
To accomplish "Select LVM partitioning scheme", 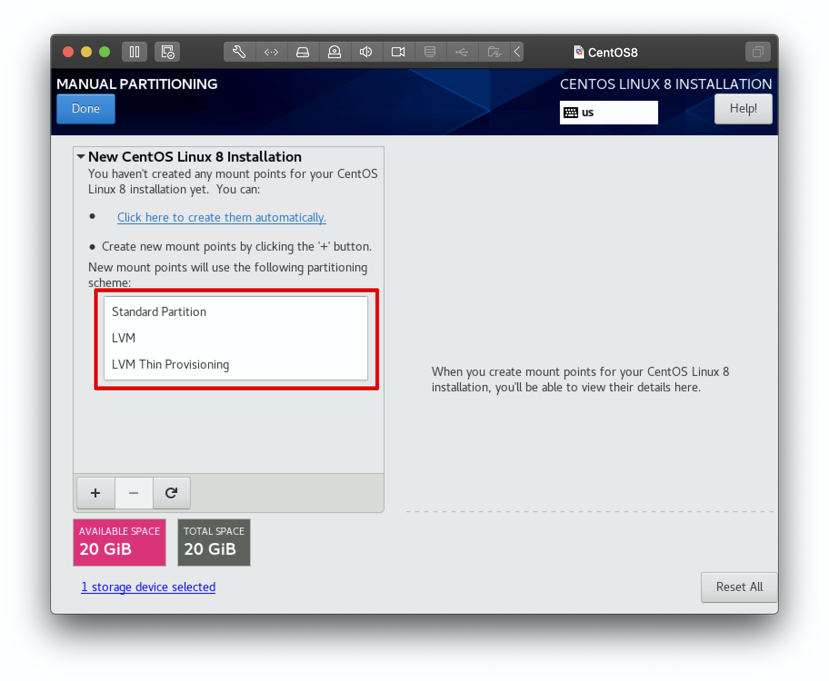I will (236, 338).
